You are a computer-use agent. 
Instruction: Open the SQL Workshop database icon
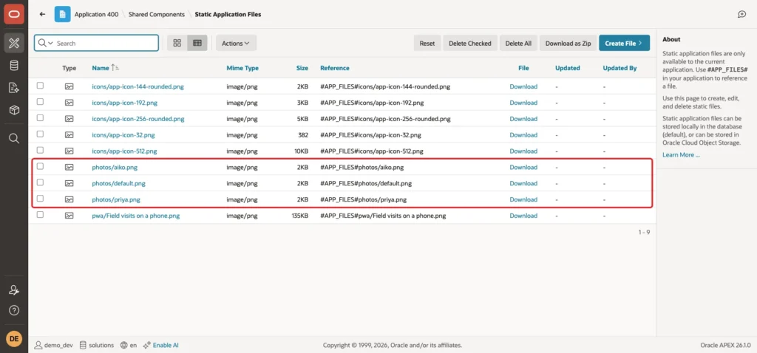14,66
